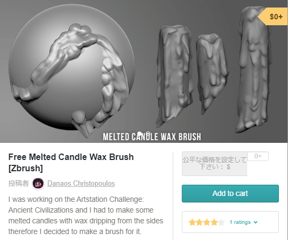The height and width of the screenshot is (240, 288).
Task: Click the third rating star
Action: [207, 222]
